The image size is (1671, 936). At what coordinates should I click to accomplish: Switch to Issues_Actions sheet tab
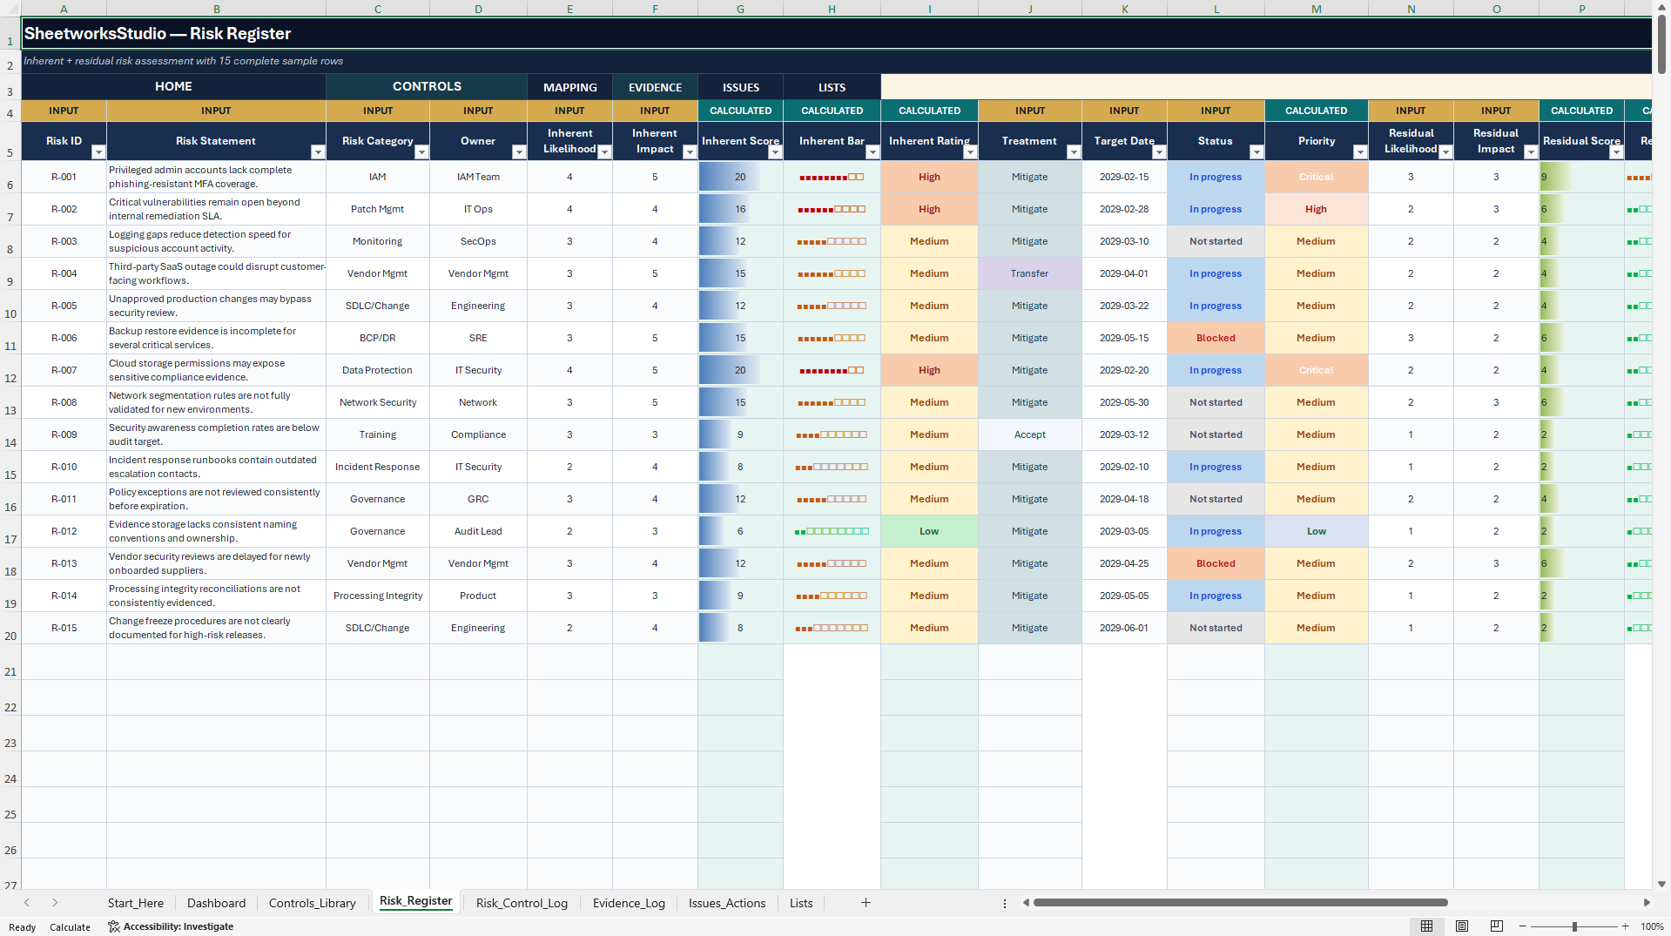click(727, 903)
